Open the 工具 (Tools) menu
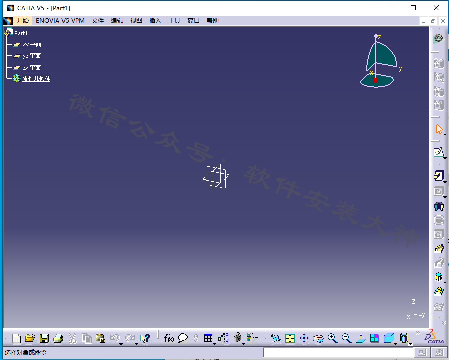Screen dimensions: 449x360 (174, 21)
